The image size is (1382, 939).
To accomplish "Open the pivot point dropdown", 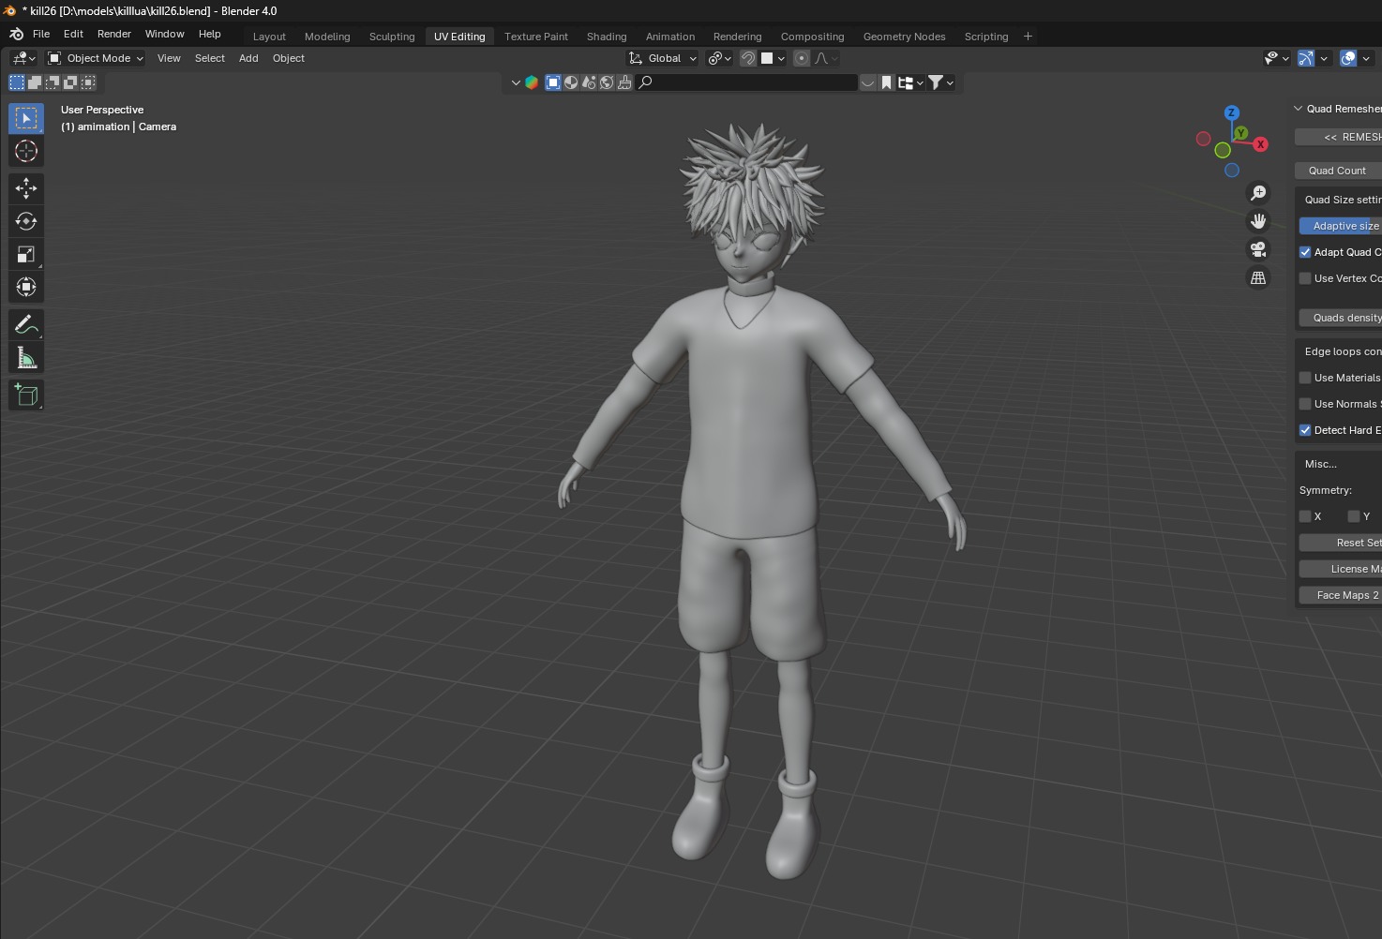I will (x=720, y=58).
